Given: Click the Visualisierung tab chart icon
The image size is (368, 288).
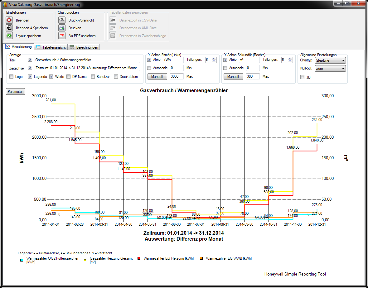Looking at the screenshot, I should tap(7, 47).
